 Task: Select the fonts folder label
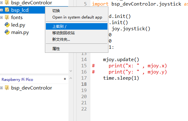coord(17,18)
